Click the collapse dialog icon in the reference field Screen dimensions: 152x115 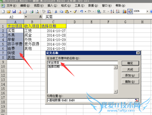pos(136,100)
